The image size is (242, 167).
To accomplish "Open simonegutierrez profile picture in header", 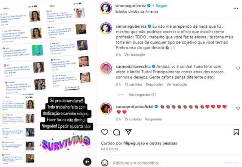I will pyautogui.click(x=106, y=8).
